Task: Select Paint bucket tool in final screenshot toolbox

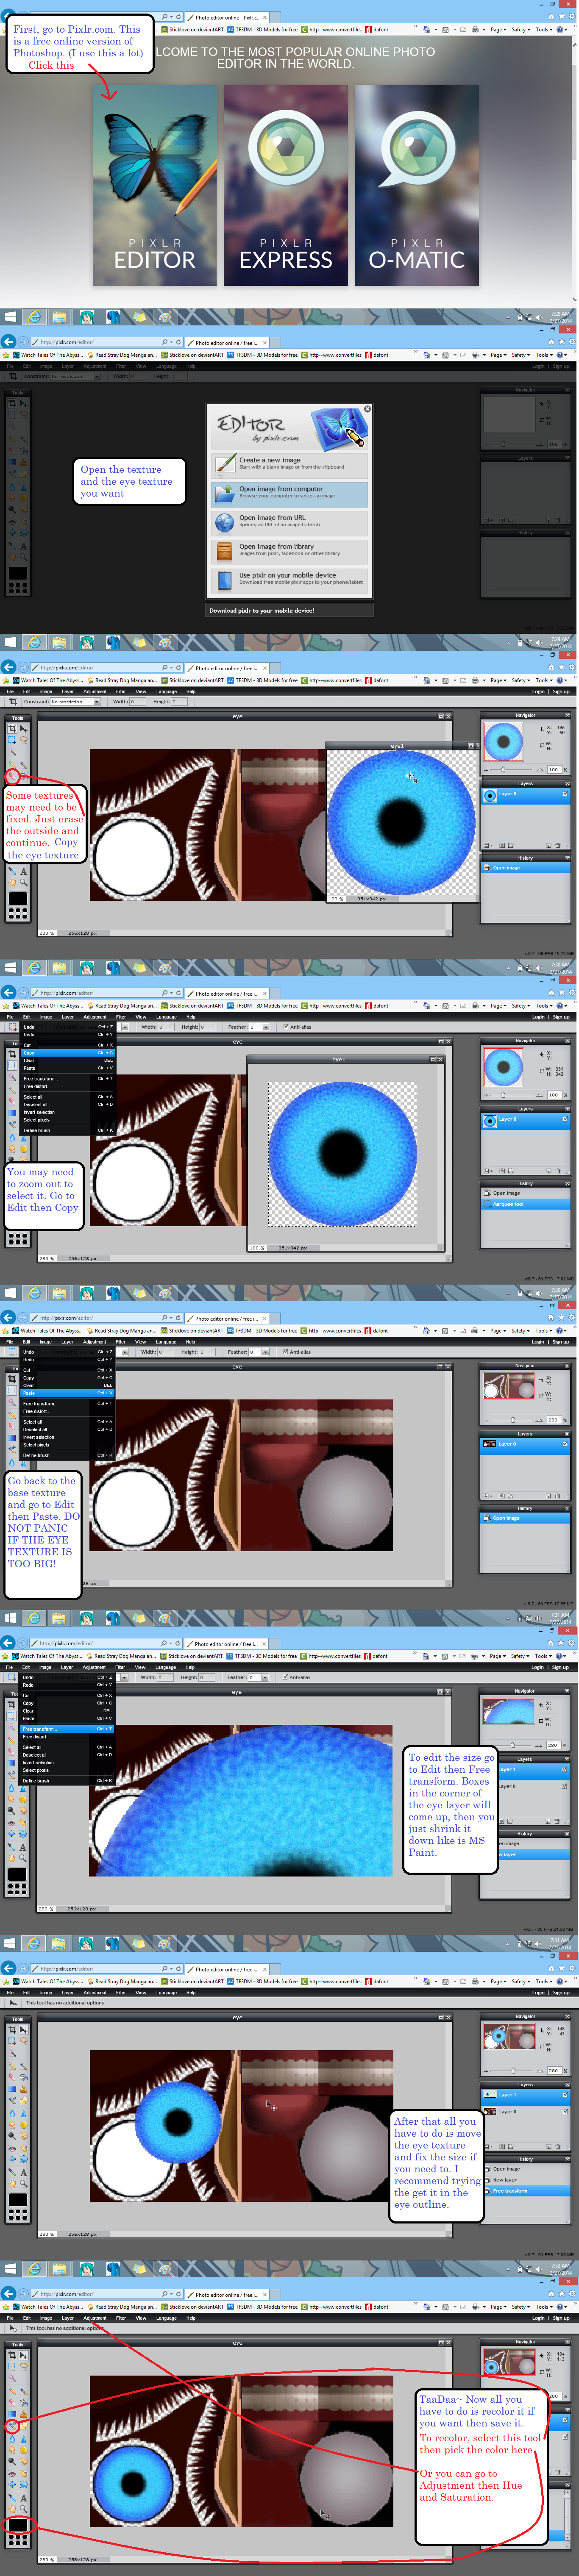Action: pyautogui.click(x=24, y=2403)
